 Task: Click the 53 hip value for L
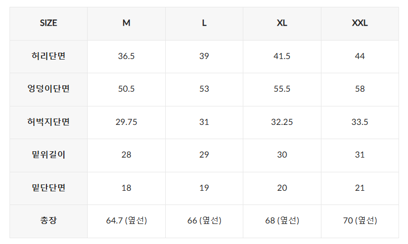pos(204,89)
